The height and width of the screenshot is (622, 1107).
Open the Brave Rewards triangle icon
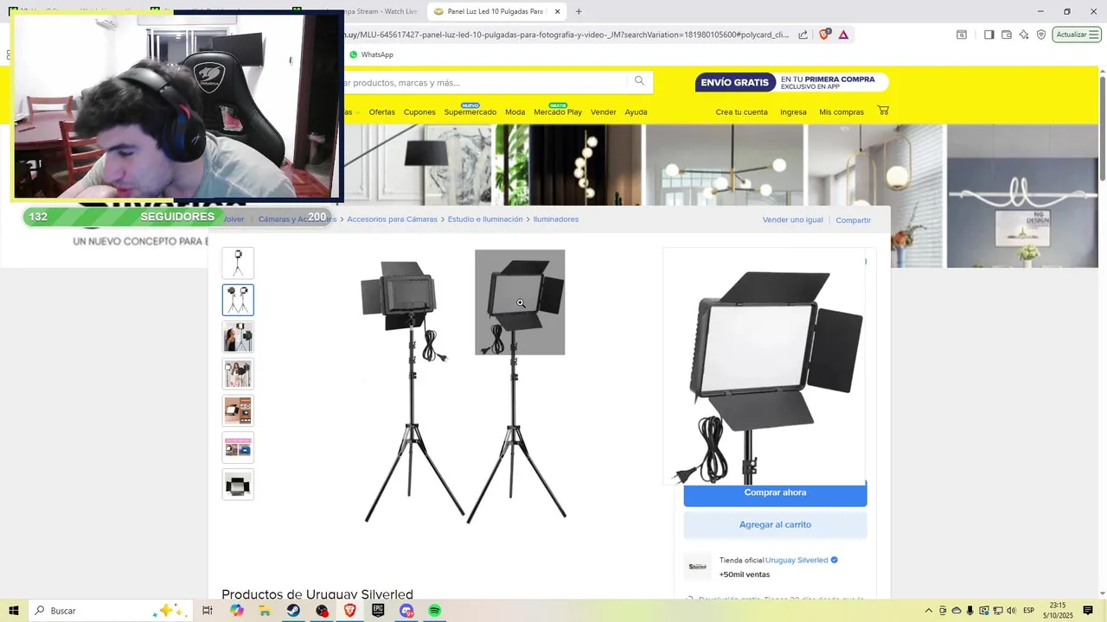843,35
